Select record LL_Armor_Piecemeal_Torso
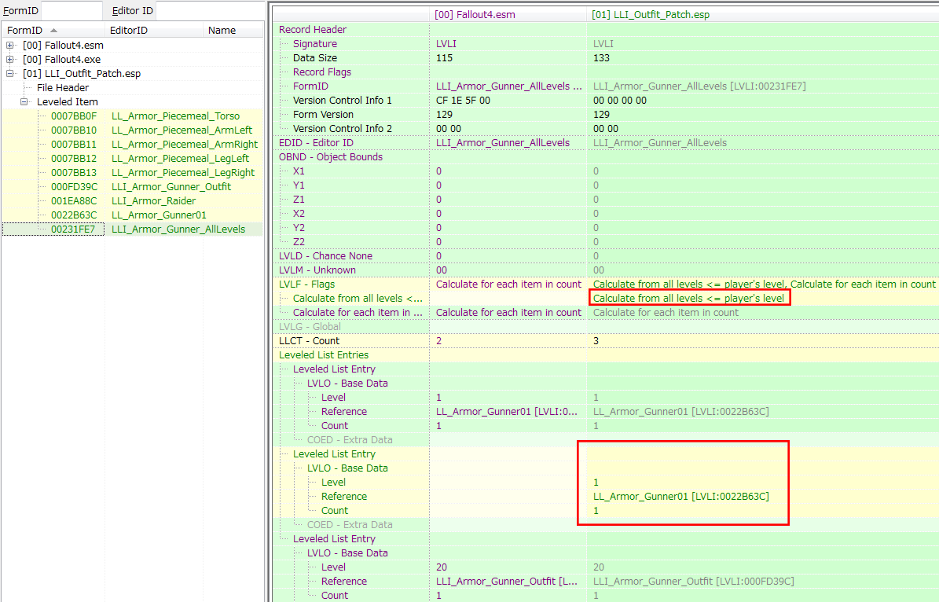Image resolution: width=939 pixels, height=602 pixels. (175, 116)
